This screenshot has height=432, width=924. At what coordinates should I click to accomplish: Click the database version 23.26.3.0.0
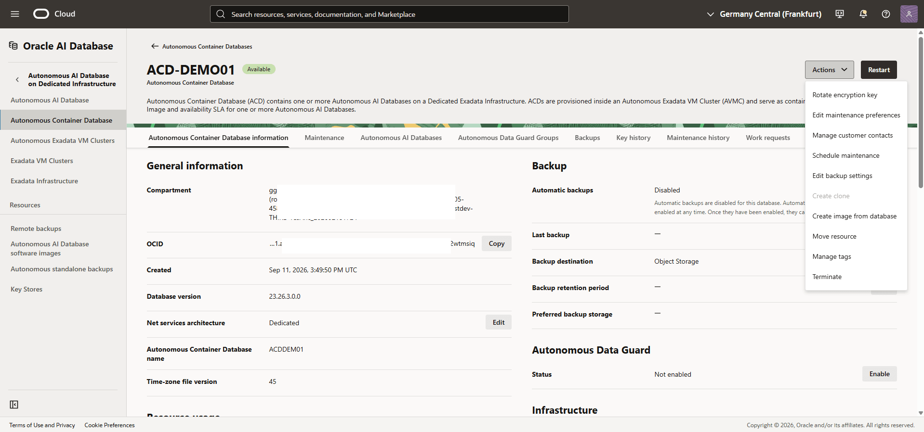point(285,296)
